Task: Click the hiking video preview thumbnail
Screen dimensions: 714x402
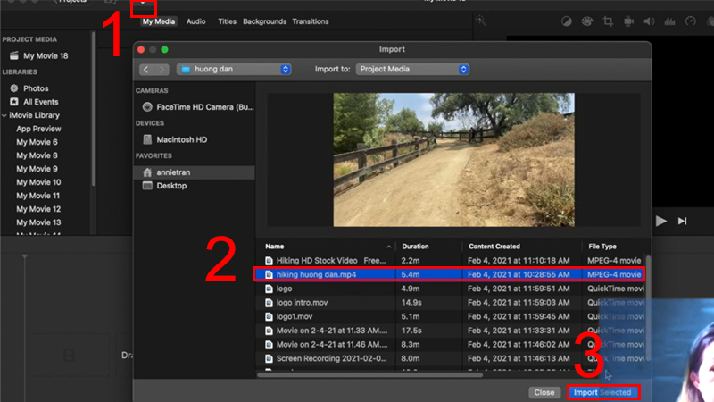Action: [453, 160]
